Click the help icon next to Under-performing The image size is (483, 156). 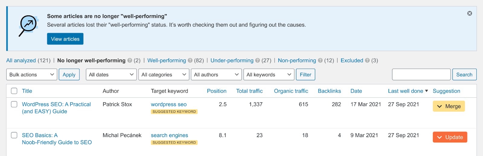click(x=257, y=60)
